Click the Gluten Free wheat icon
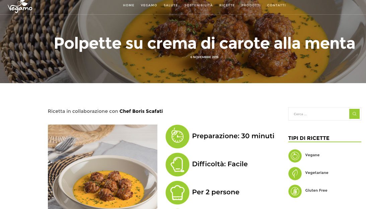The width and height of the screenshot is (366, 209). point(295,191)
